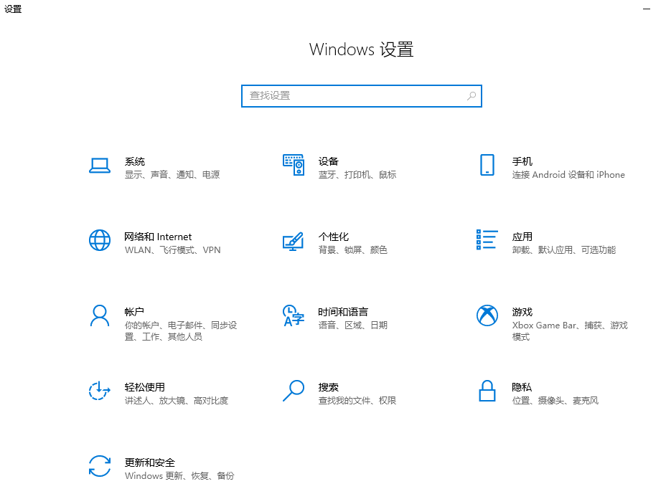Click the list icon for 应用

pos(487,239)
